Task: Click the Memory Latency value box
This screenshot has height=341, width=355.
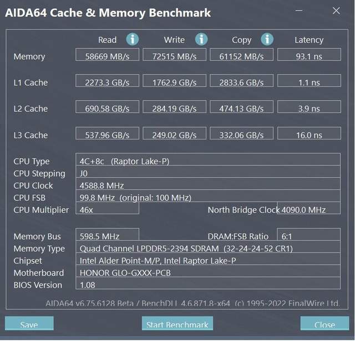Action: tap(309, 56)
